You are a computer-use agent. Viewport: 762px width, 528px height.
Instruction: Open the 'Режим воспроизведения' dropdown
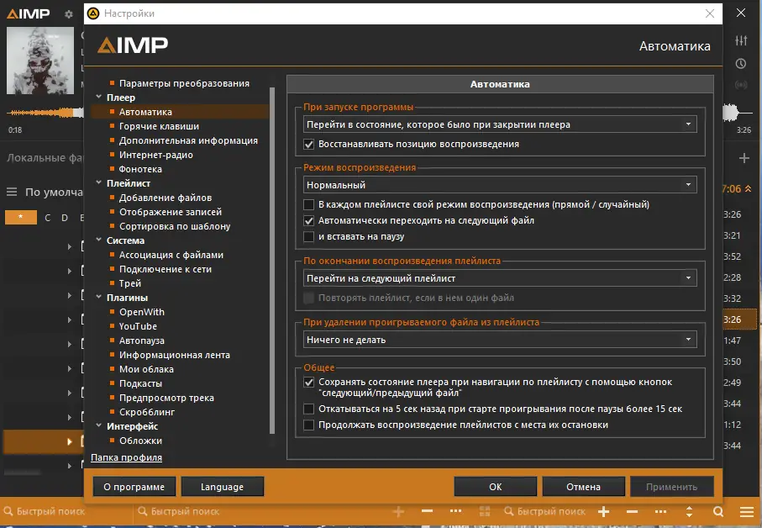pos(502,184)
